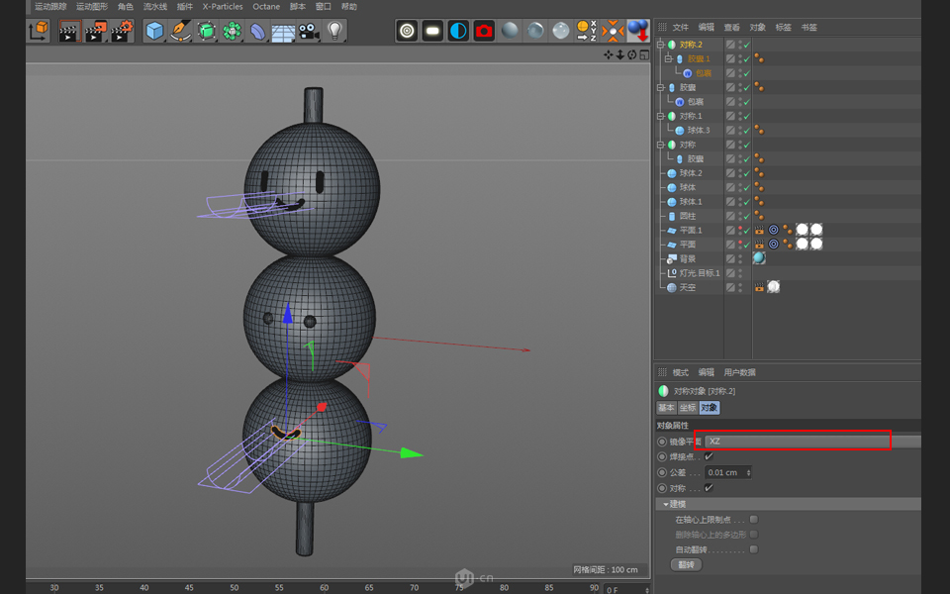Switch to the 坐标 tab in attributes
The image size is (950, 594).
[688, 409]
